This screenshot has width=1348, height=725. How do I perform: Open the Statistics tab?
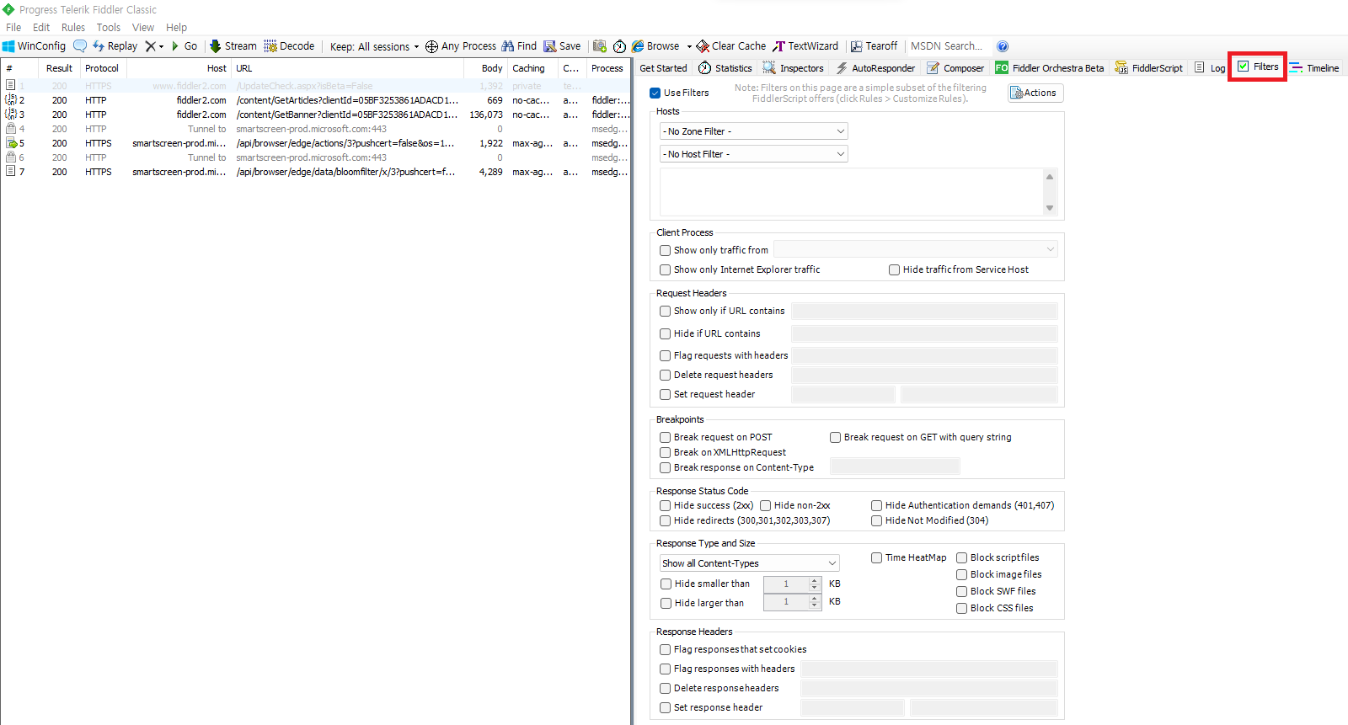click(x=725, y=68)
